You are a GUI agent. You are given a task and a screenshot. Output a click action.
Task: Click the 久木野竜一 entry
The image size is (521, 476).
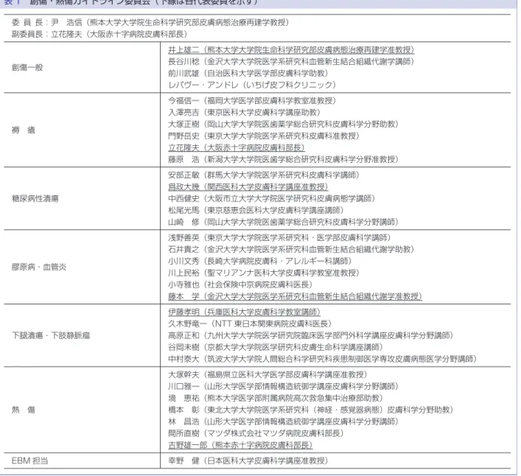pyautogui.click(x=250, y=324)
